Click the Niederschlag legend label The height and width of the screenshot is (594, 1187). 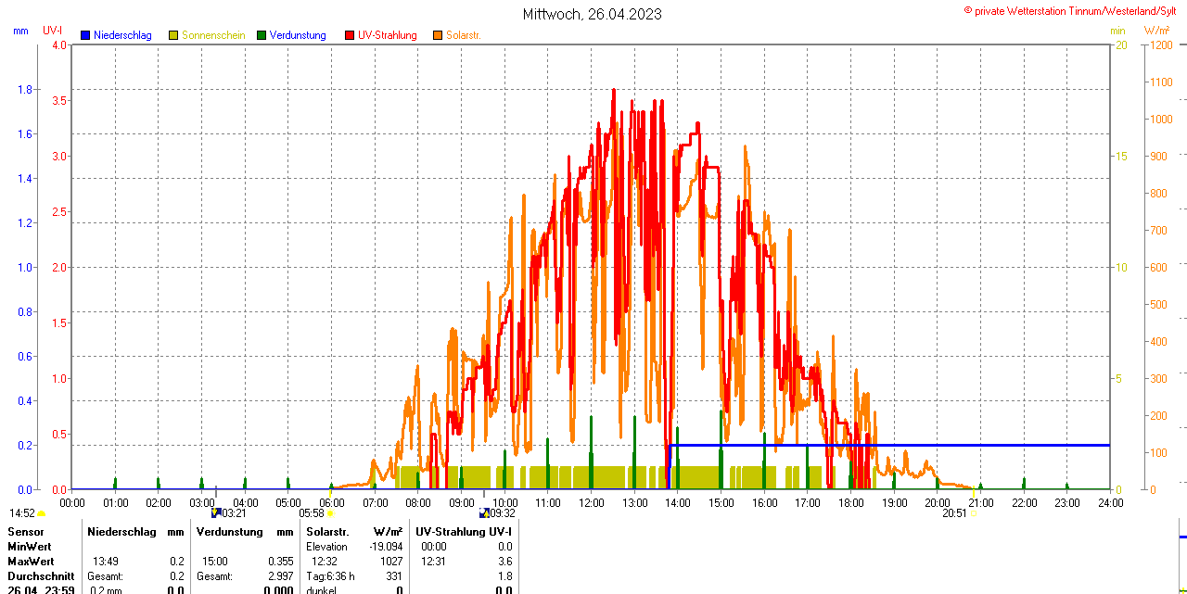pos(122,35)
